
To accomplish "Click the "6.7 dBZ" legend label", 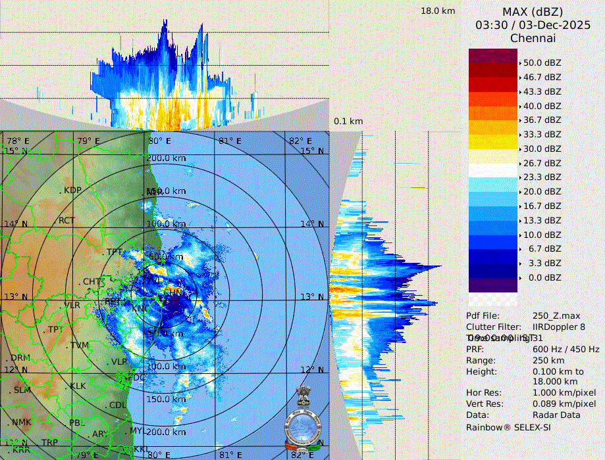I will tap(544, 249).
